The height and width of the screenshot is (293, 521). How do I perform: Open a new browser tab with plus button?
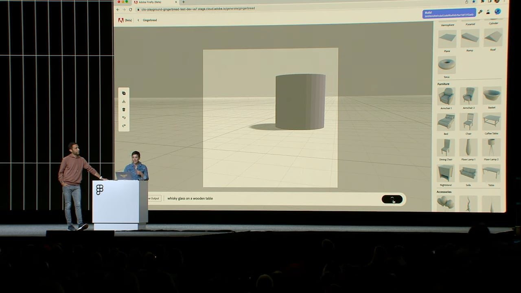[x=184, y=2]
